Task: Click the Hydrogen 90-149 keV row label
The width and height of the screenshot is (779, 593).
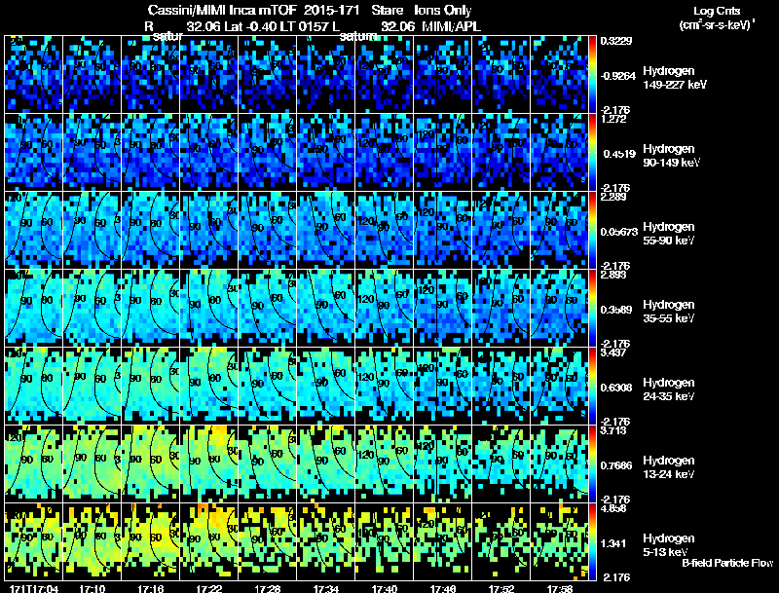Action: [x=672, y=156]
